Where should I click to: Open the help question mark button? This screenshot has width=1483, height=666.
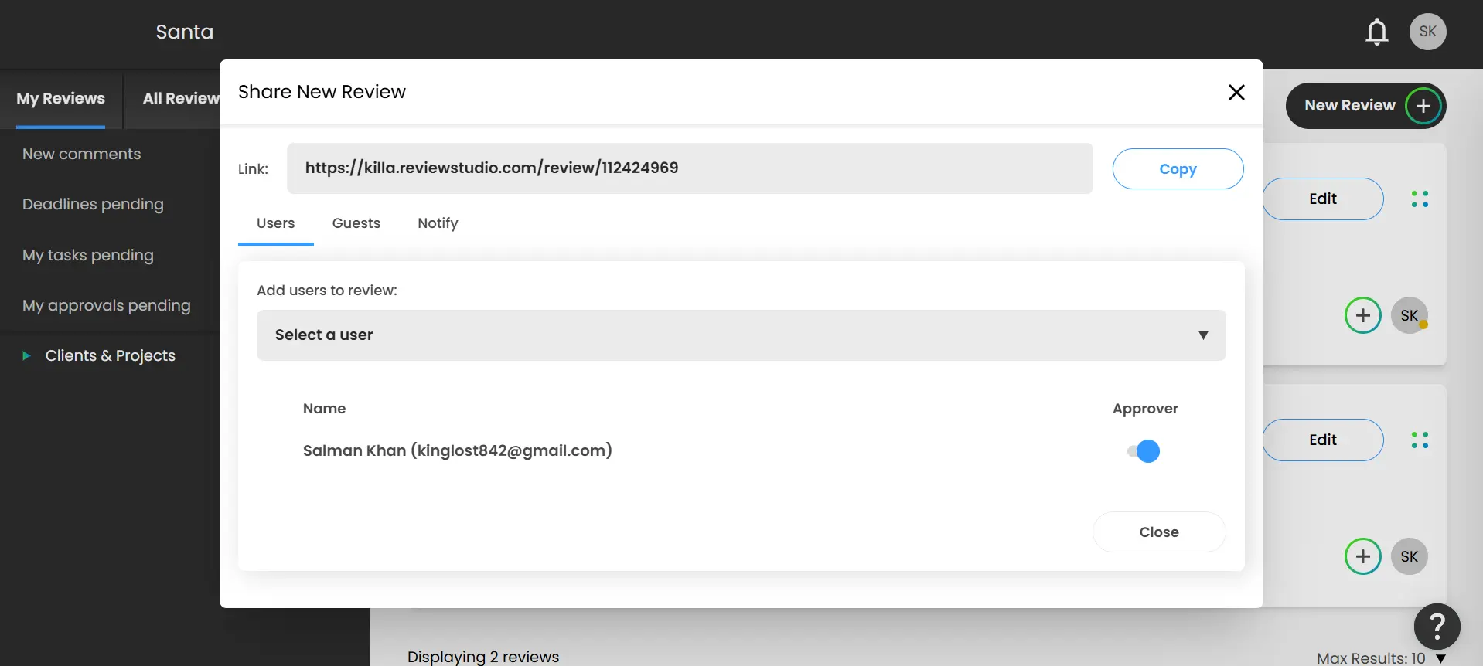(x=1437, y=626)
